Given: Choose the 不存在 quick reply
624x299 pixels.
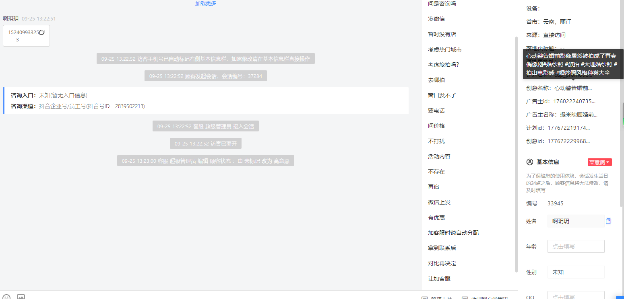Looking at the screenshot, I should tap(436, 172).
